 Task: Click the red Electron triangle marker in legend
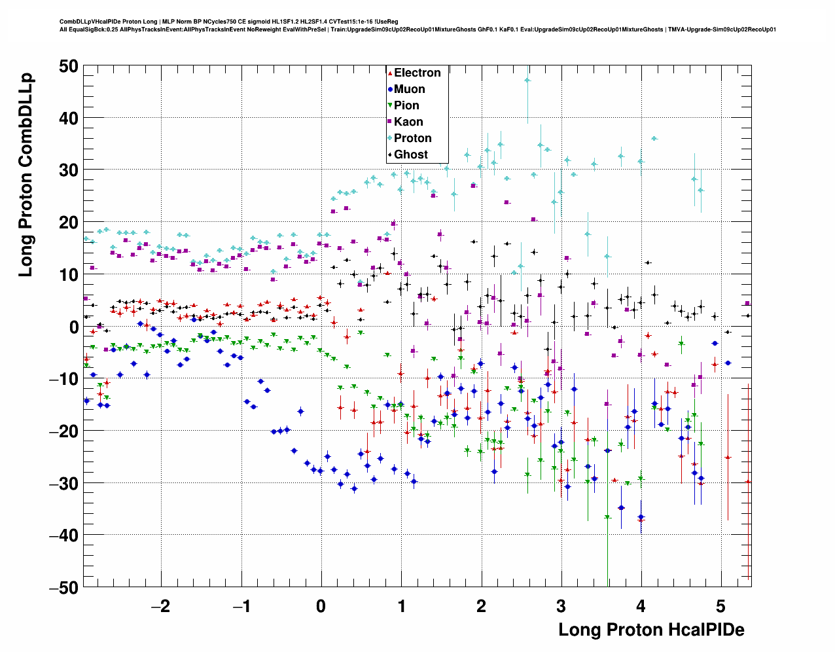[x=390, y=73]
